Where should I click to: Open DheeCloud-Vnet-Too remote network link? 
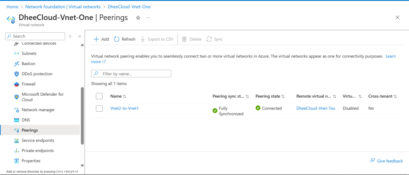pos(316,108)
